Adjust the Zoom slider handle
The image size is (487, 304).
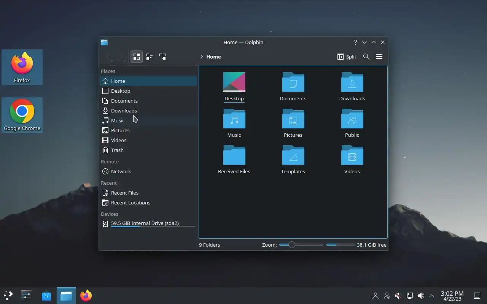(x=291, y=245)
